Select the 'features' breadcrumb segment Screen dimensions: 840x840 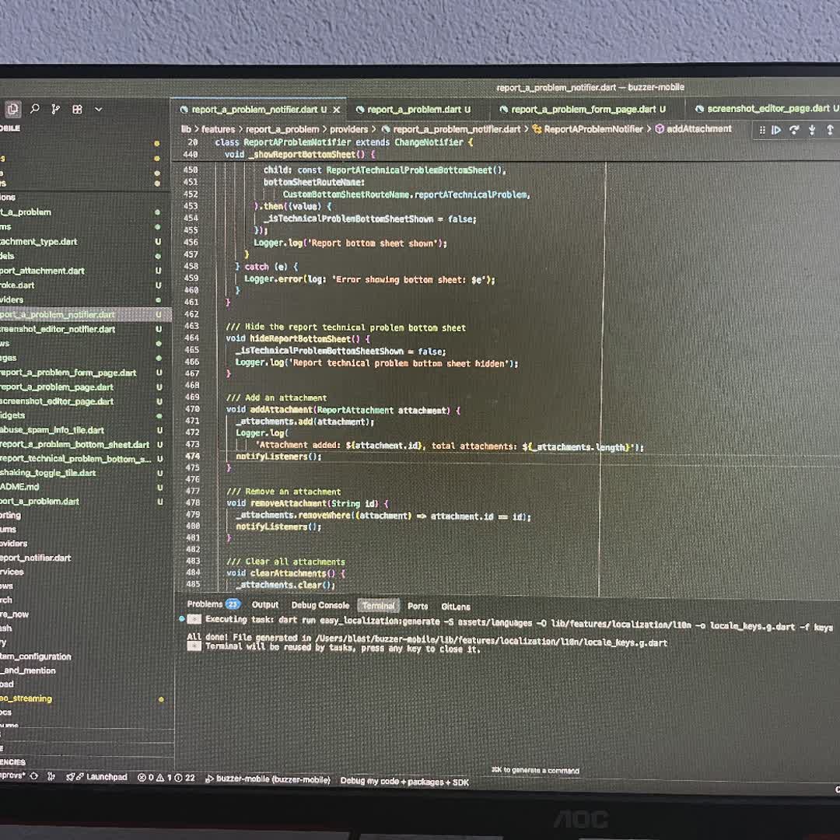(218, 129)
